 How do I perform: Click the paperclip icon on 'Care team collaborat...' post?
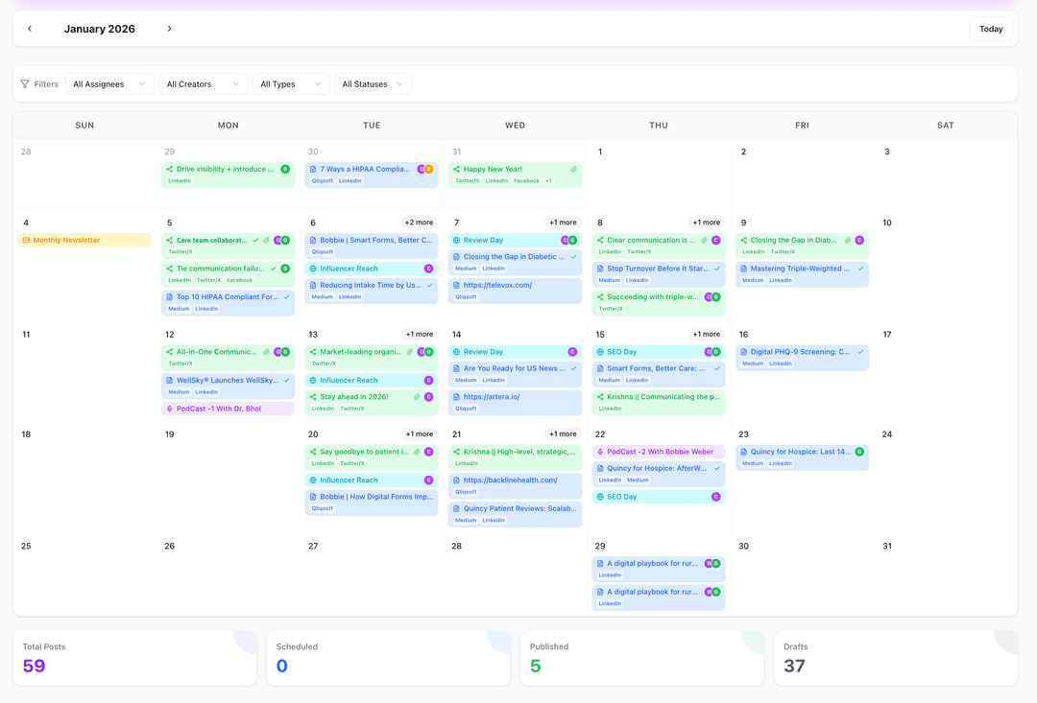pyautogui.click(x=264, y=240)
